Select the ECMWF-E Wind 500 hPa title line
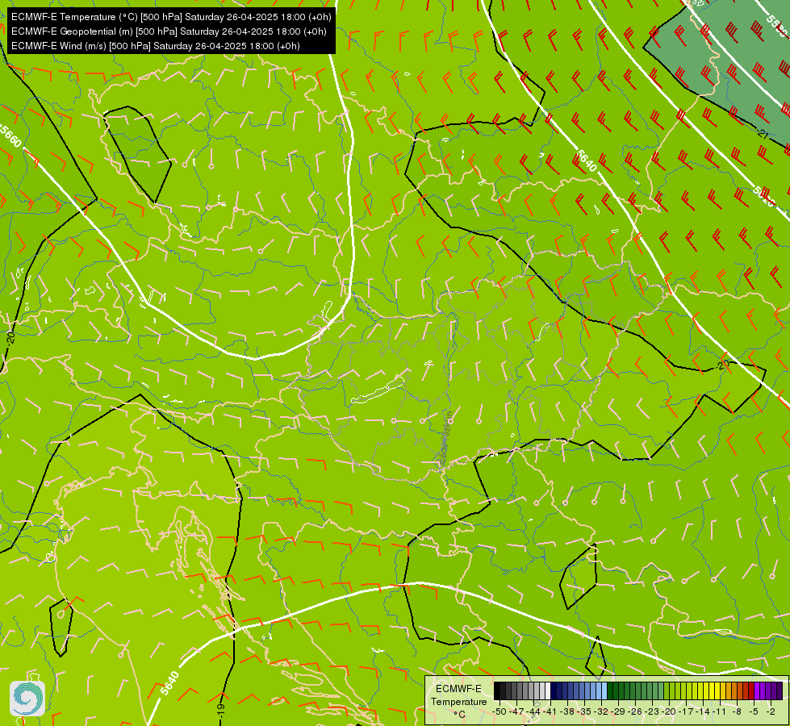 155,46
